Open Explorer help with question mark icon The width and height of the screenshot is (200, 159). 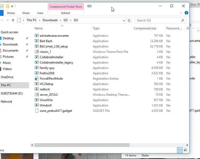pyautogui.click(x=186, y=13)
